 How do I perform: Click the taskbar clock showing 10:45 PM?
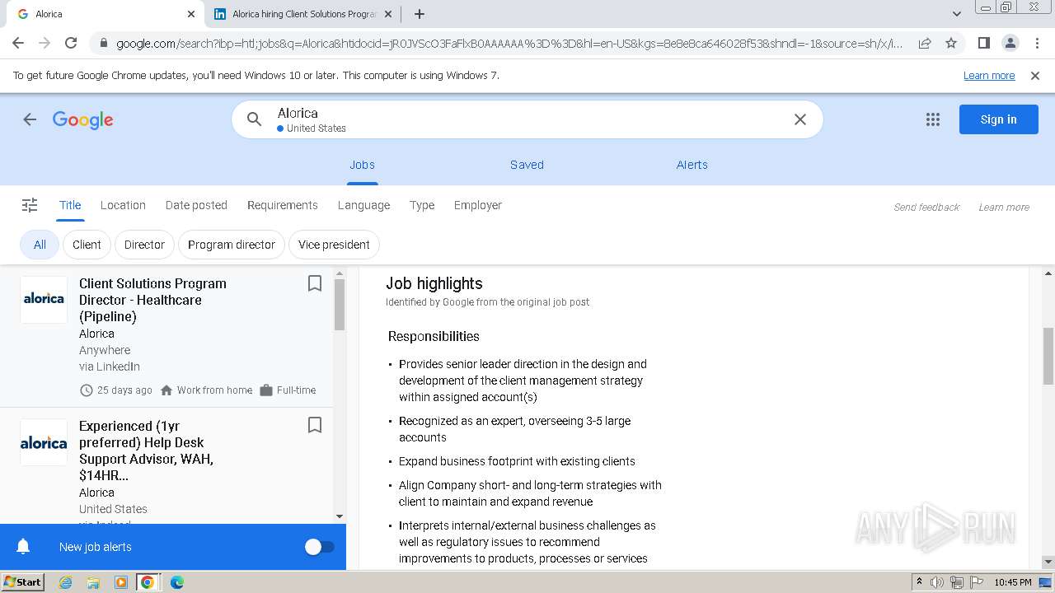tap(1012, 582)
